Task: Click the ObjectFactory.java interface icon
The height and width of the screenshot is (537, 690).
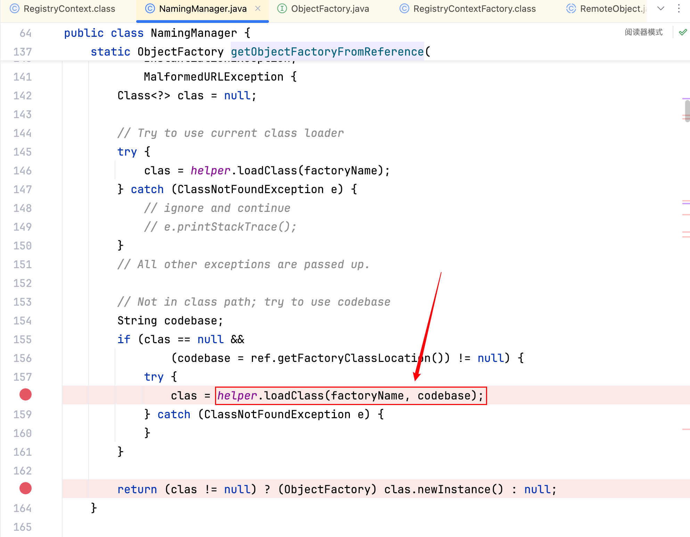Action: (282, 9)
